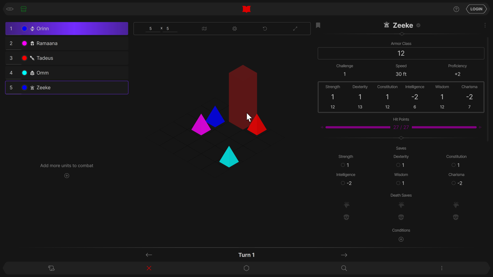The width and height of the screenshot is (493, 277).
Task: Click Tadeus's red color swatch
Action: tap(24, 58)
